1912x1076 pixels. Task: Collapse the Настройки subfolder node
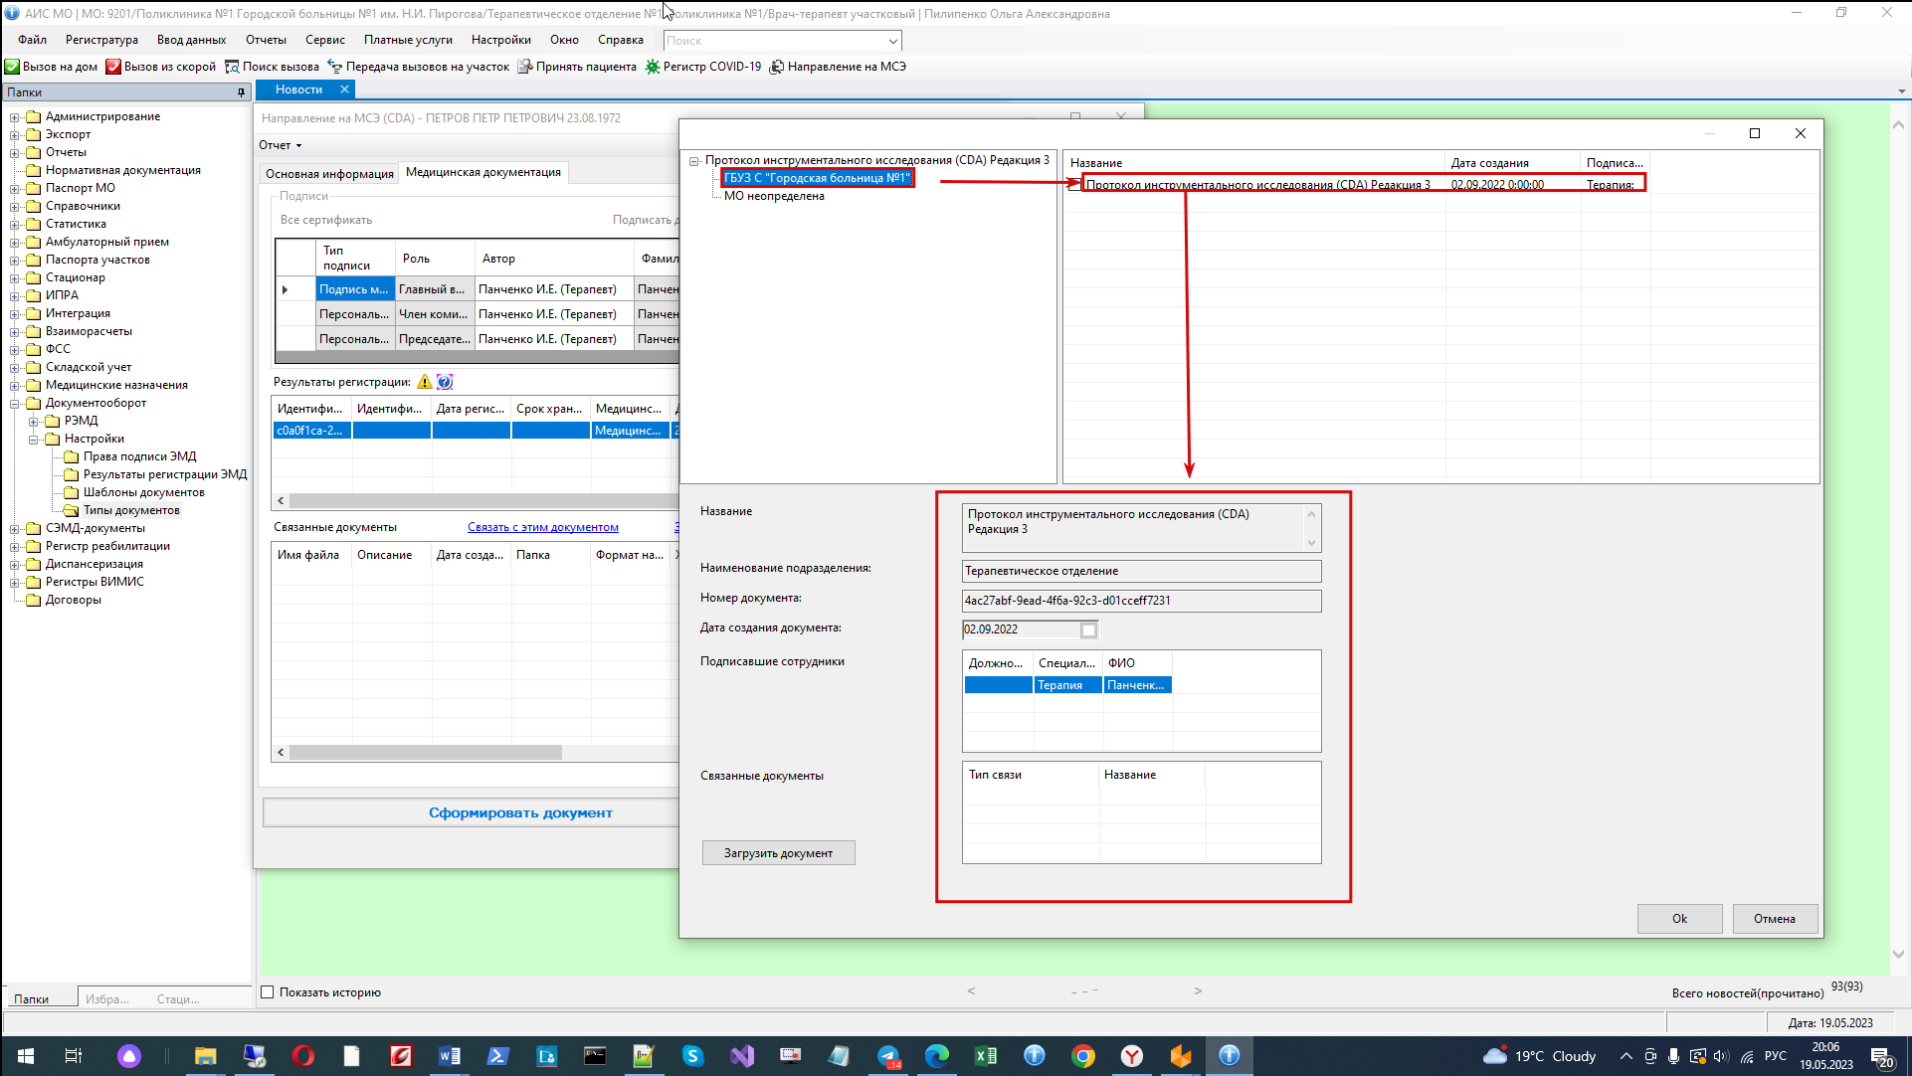coord(34,440)
